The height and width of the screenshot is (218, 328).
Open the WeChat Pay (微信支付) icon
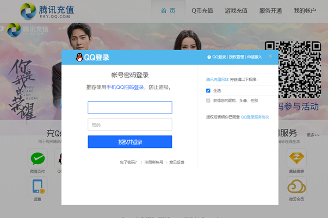pos(38,158)
